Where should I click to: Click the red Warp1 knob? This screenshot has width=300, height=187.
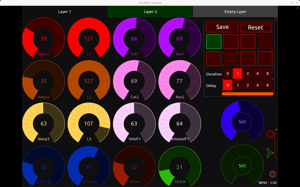(43, 38)
